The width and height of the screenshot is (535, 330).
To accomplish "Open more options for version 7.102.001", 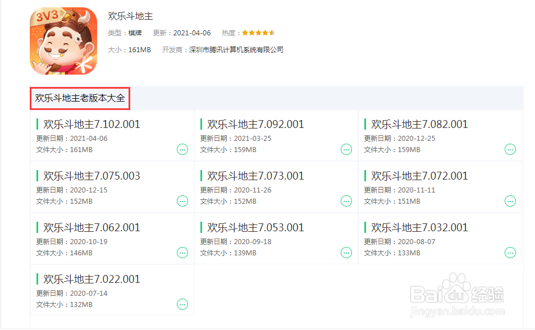I will pyautogui.click(x=182, y=149).
